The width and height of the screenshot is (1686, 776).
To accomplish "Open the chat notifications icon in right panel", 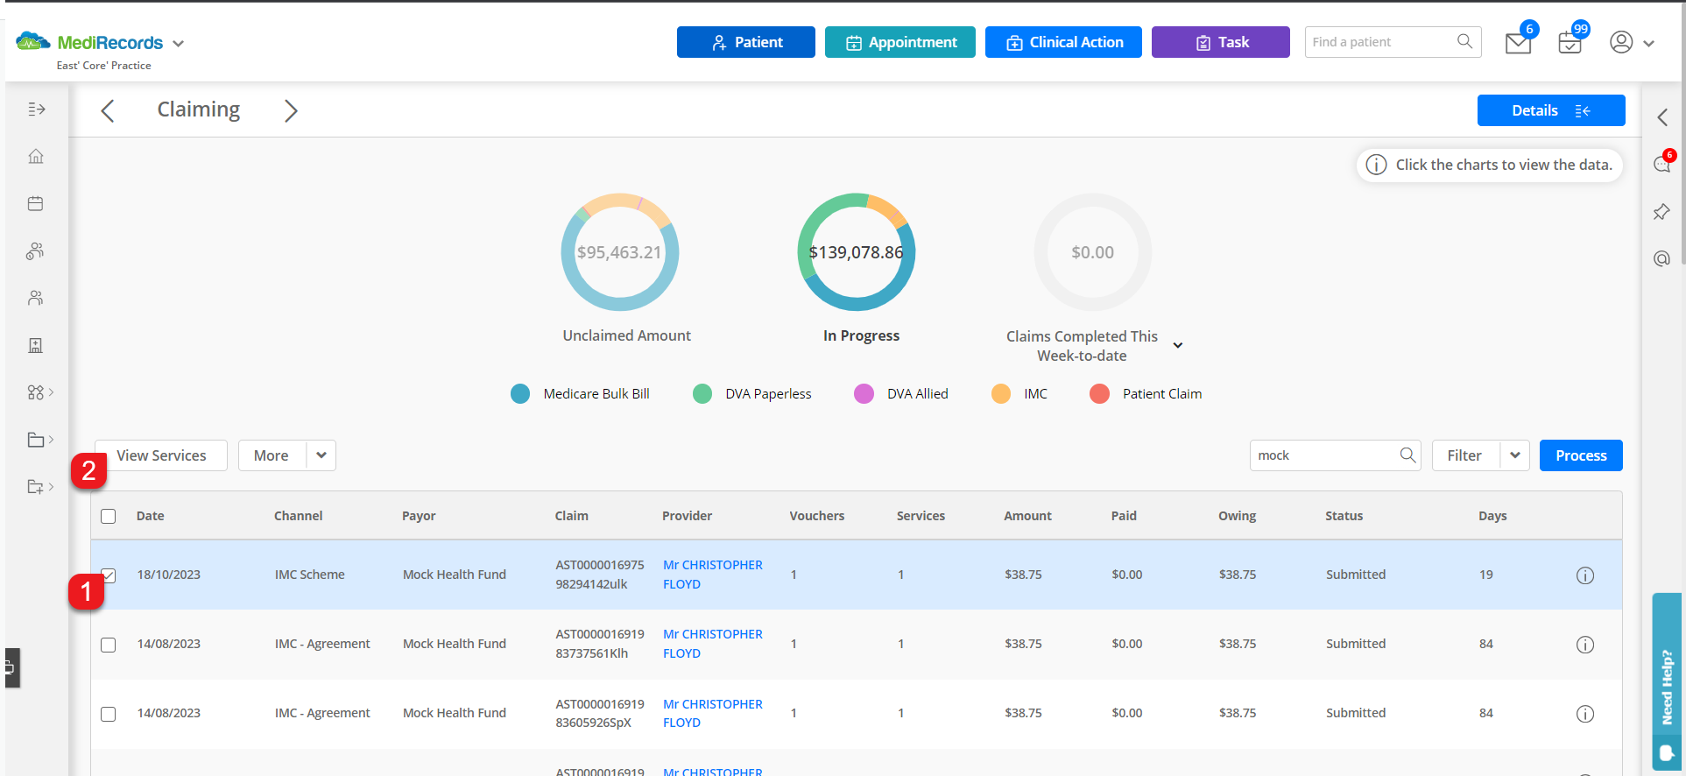I will pos(1661,164).
